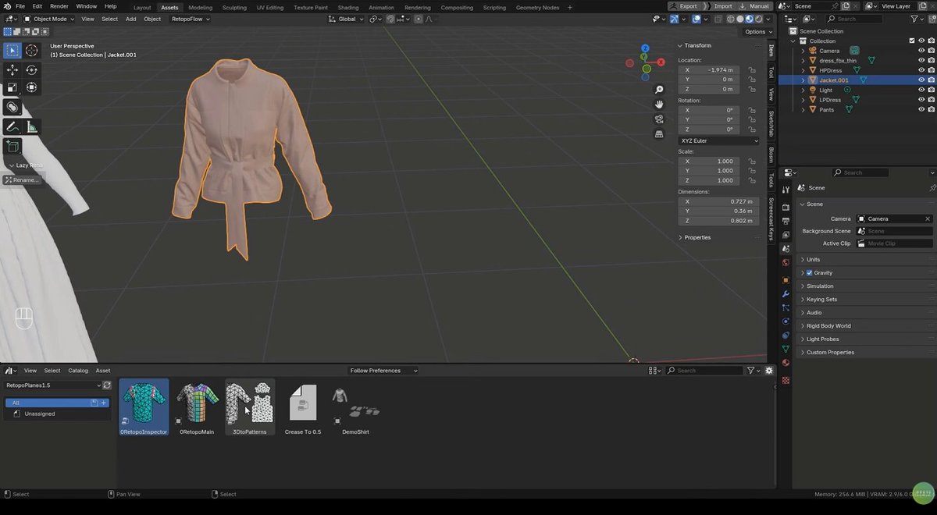Expand the Units panel

click(813, 259)
